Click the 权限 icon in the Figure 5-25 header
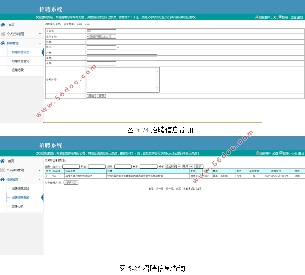The height and width of the screenshot is (275, 305). click(x=281, y=153)
